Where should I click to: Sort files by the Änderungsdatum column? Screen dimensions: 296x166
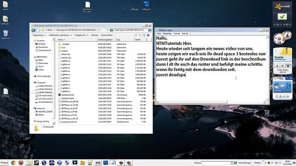tap(106, 40)
